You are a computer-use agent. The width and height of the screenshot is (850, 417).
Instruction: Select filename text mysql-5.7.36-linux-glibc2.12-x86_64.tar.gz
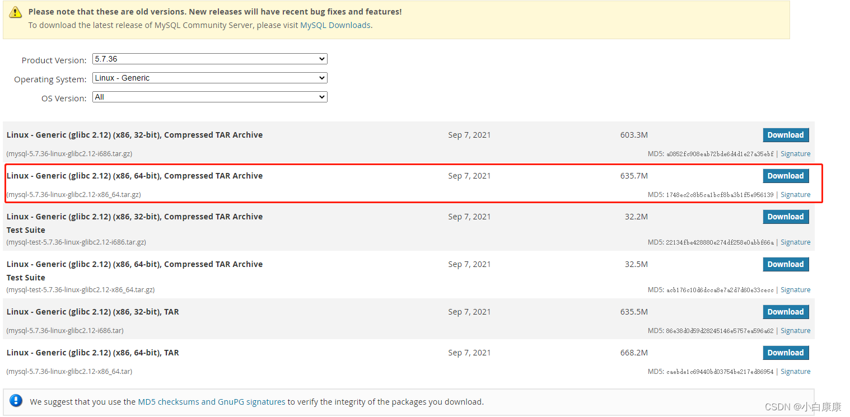pos(74,195)
